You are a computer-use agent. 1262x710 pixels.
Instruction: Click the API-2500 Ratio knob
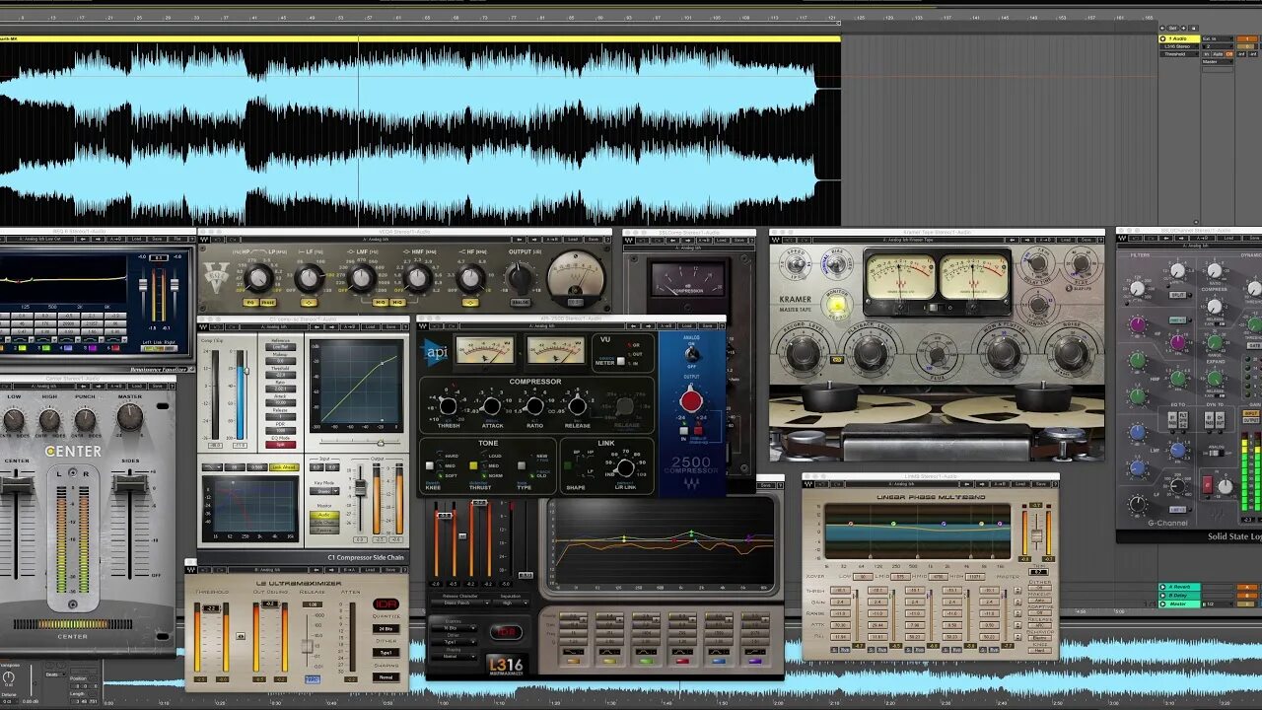click(x=534, y=406)
